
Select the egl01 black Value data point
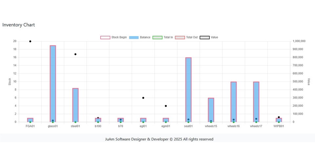coord(143,98)
